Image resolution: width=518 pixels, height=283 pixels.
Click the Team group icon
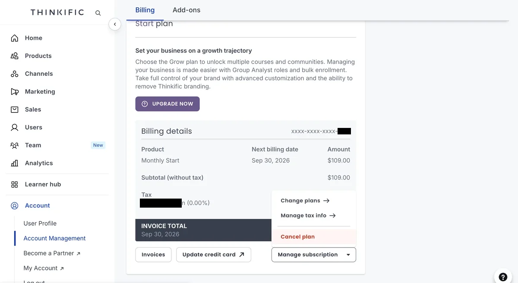pos(15,145)
